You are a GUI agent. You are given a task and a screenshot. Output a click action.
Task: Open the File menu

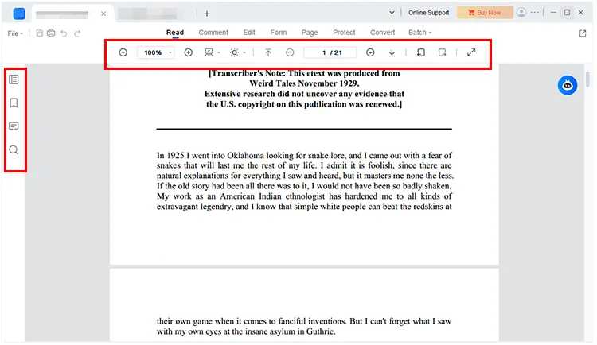[x=15, y=33]
